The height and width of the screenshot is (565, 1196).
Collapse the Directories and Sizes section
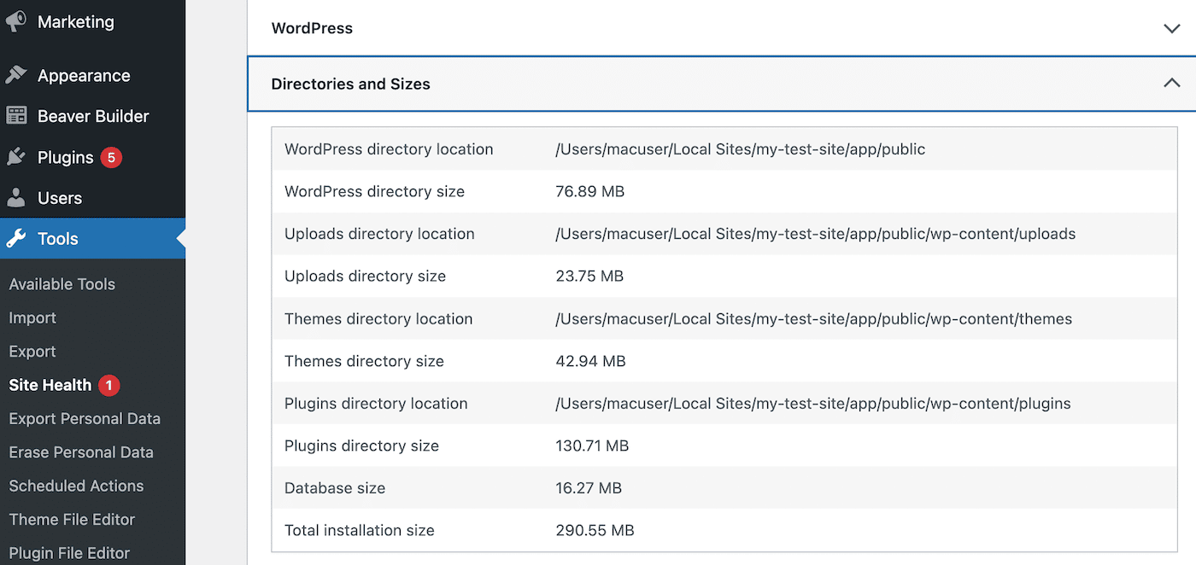pos(722,84)
